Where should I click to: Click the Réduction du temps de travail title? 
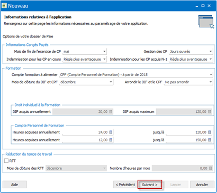pyautogui.click(x=29, y=154)
